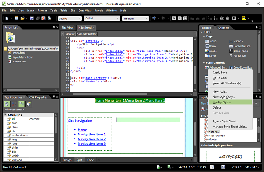This screenshot has width=264, height=172.
Task: Click the bulleted list toolbar icon
Action: [216, 18]
